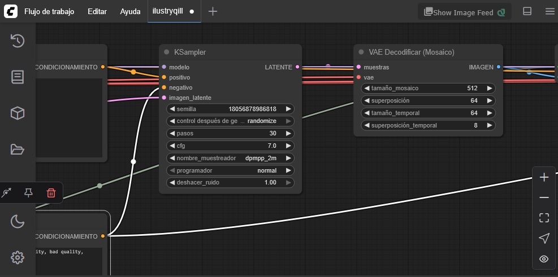Pin the selected node

tap(28, 193)
